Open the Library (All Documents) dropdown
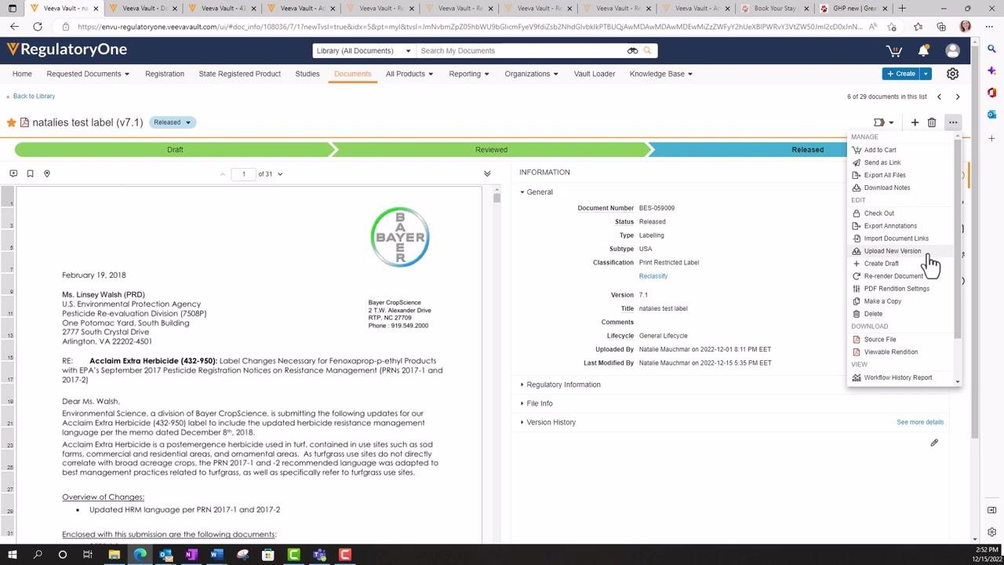Viewport: 1004px width, 565px height. [x=363, y=51]
